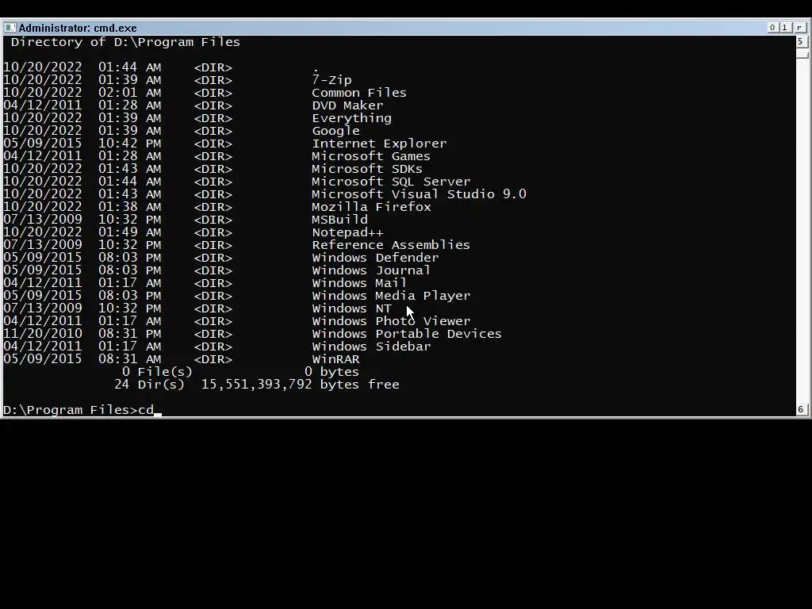Click the 'Administrator: cmd.exe' title text
812x609 pixels.
78,28
